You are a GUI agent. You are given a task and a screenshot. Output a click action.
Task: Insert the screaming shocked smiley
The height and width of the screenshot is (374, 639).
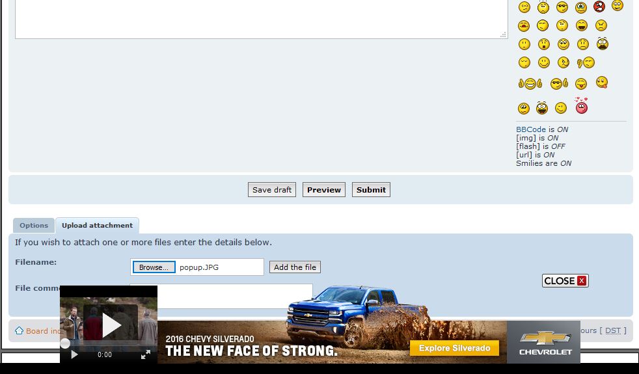coord(602,44)
